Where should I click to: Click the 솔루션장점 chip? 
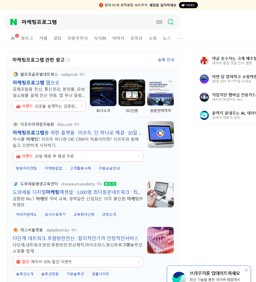pyautogui.click(x=50, y=274)
